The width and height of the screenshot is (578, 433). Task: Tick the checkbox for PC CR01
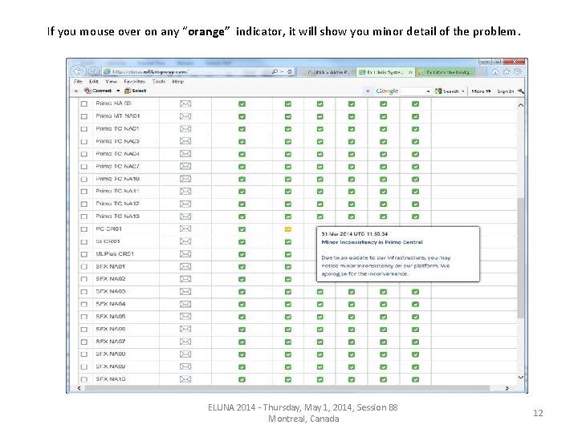click(x=84, y=229)
